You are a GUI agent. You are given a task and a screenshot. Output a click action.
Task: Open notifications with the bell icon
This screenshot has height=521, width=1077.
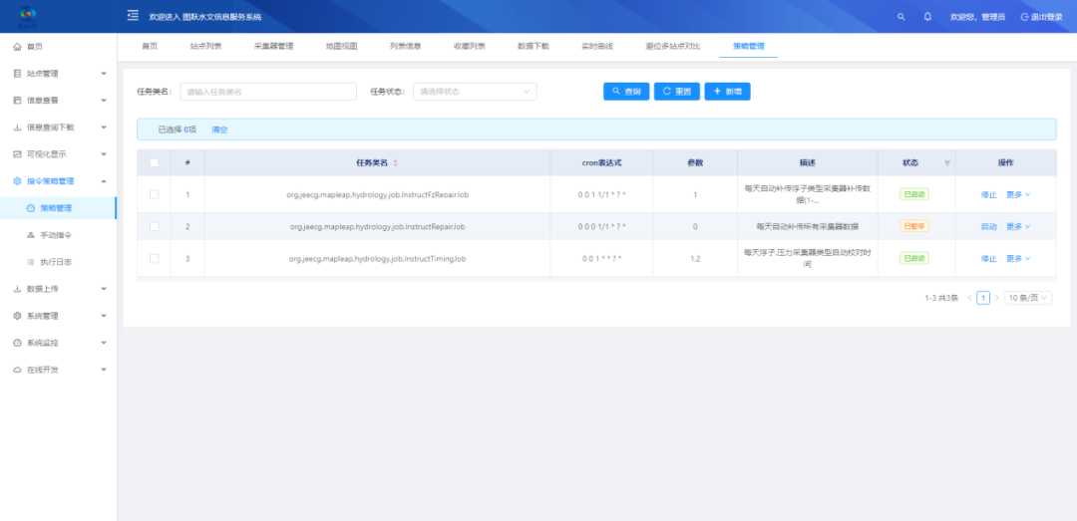coord(927,17)
